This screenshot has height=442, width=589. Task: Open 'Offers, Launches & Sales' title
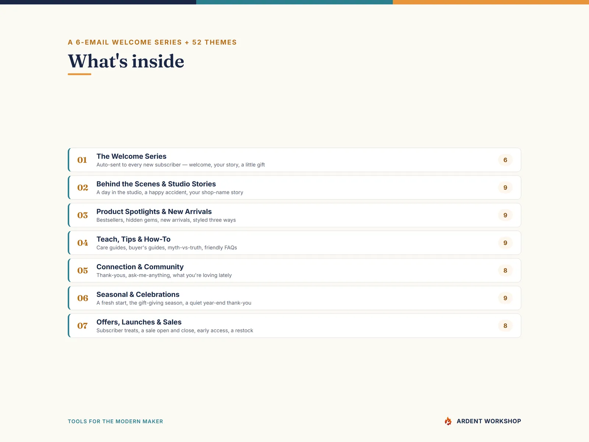(x=139, y=322)
